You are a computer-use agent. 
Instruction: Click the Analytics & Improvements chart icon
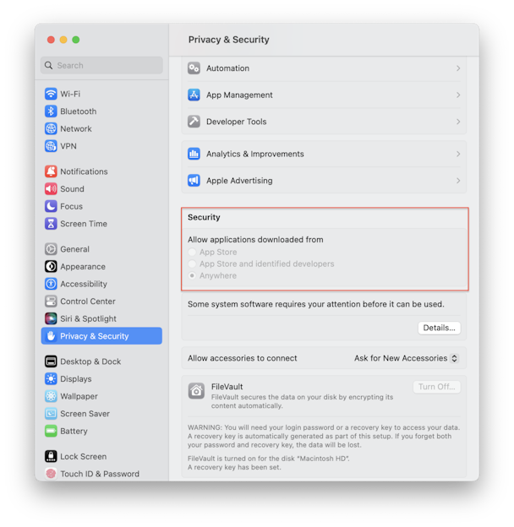(194, 154)
